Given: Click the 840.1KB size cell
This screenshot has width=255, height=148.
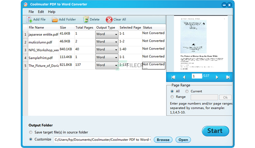Looking at the screenshot, I should [x=66, y=49].
